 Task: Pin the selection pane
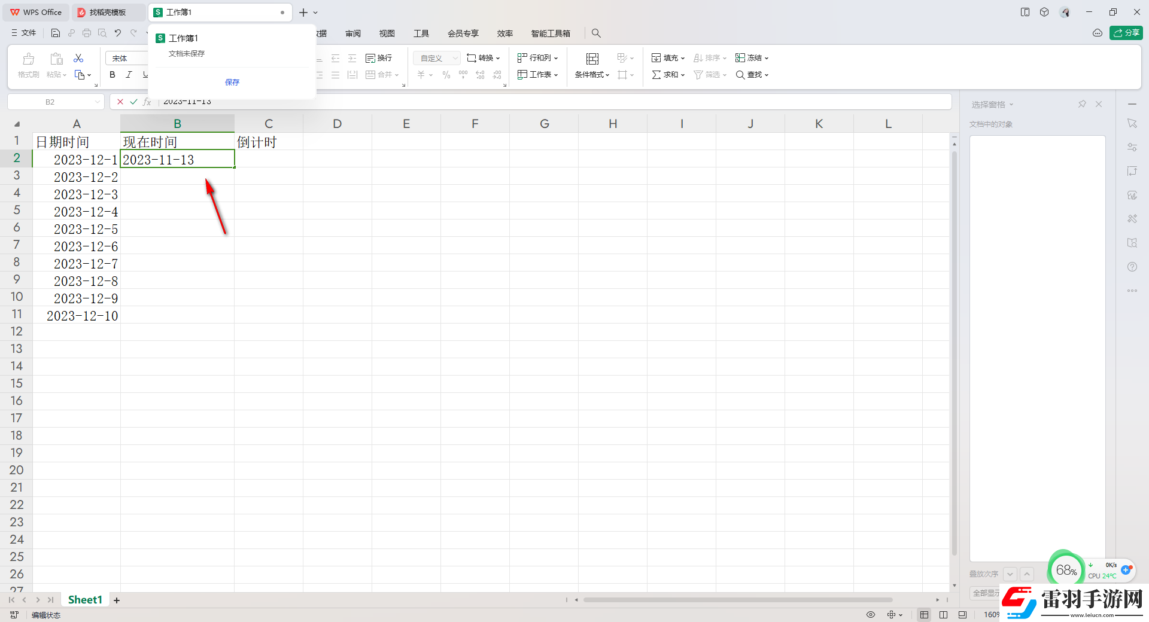point(1082,104)
